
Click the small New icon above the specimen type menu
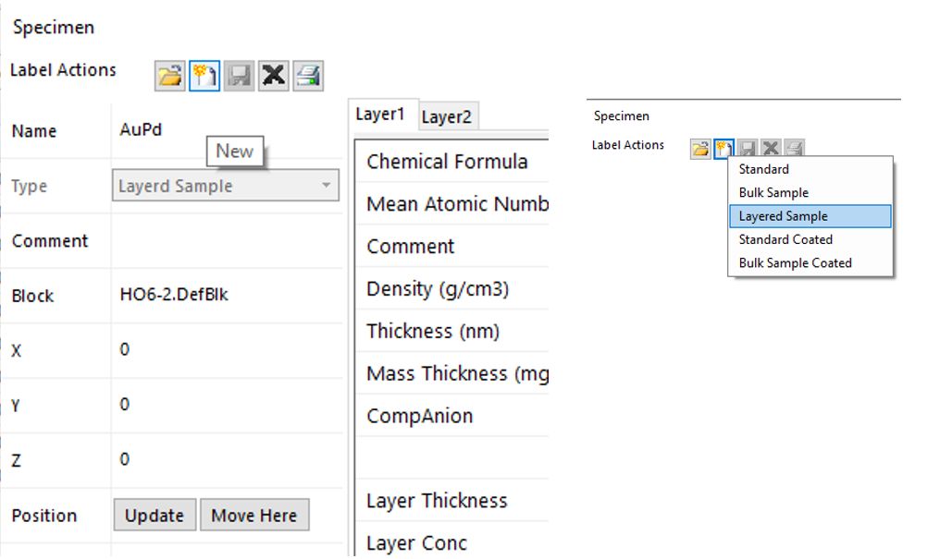723,148
